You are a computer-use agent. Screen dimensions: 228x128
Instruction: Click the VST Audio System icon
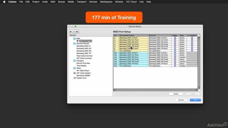click(74, 73)
